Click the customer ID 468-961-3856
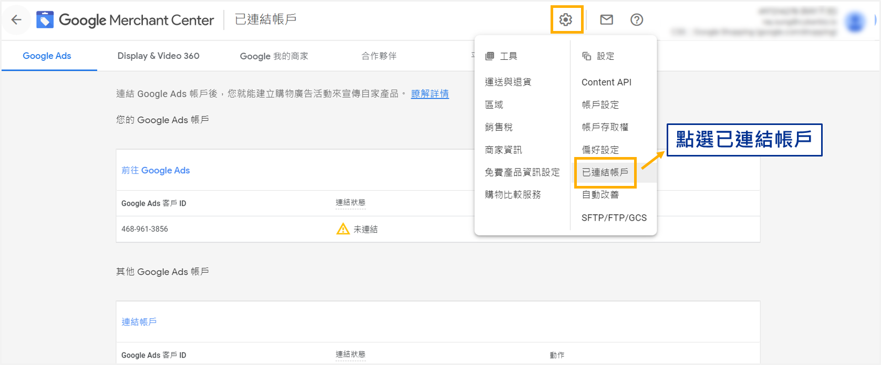This screenshot has width=881, height=365. click(x=144, y=229)
